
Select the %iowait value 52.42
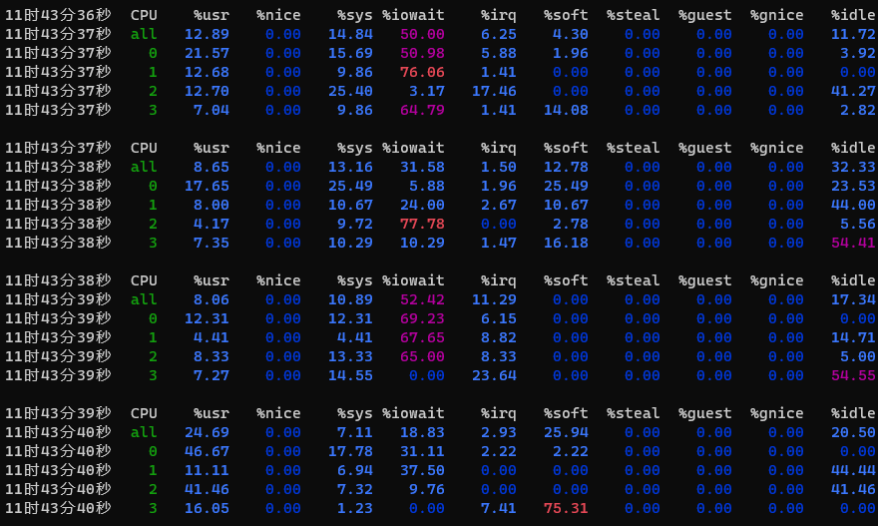pyautogui.click(x=422, y=299)
